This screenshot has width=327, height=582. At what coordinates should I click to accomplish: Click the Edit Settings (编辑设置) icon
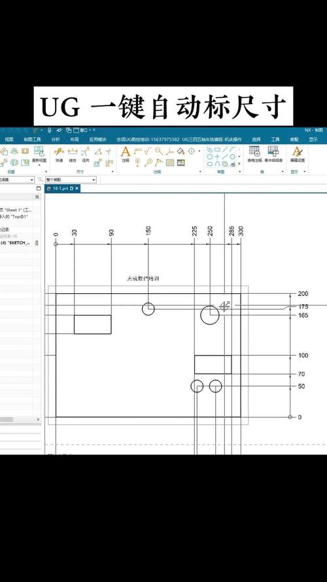(297, 151)
